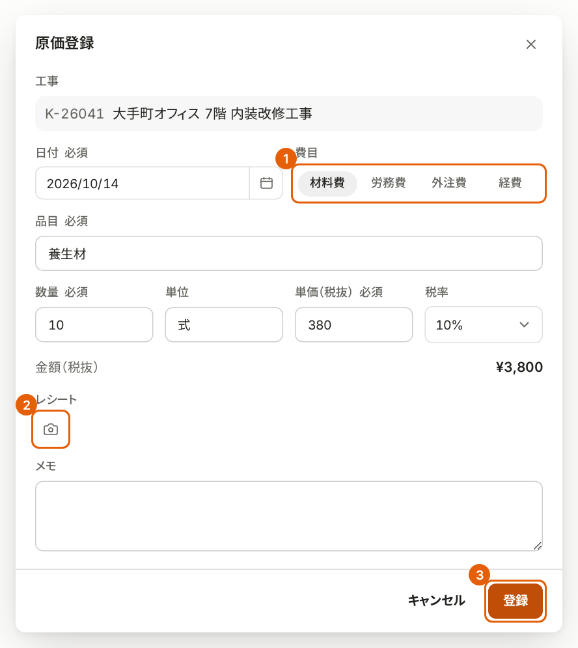Click the 単位 field showing 式
The image size is (578, 648).
(x=224, y=325)
